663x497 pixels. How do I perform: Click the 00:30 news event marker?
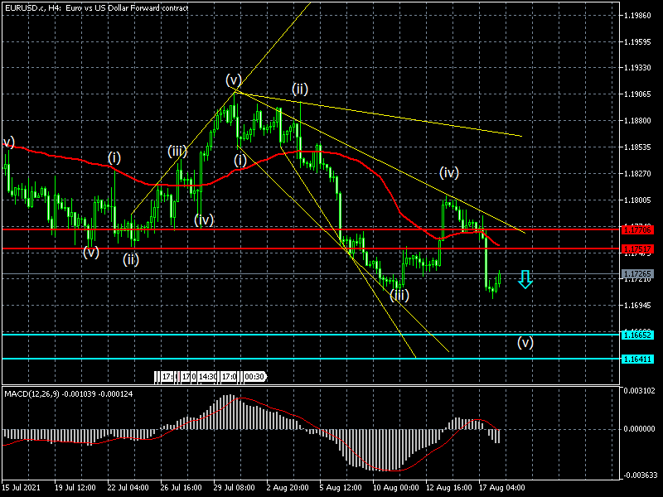coord(256,377)
